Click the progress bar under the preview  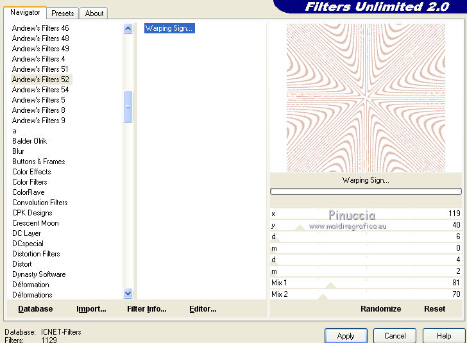click(x=366, y=191)
